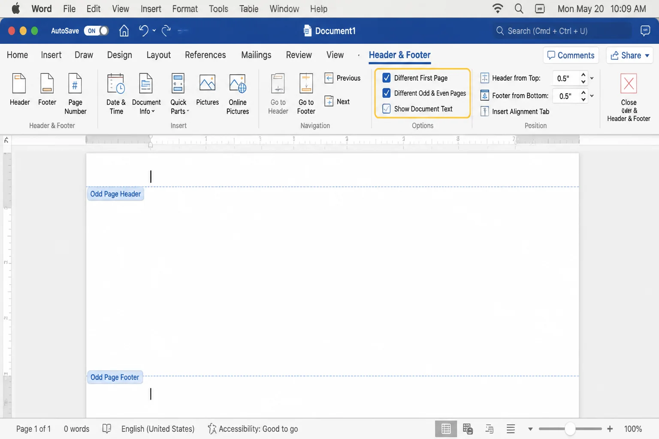Screen dimensions: 659x439
Task: Go to the Next header section
Action: coord(337,102)
